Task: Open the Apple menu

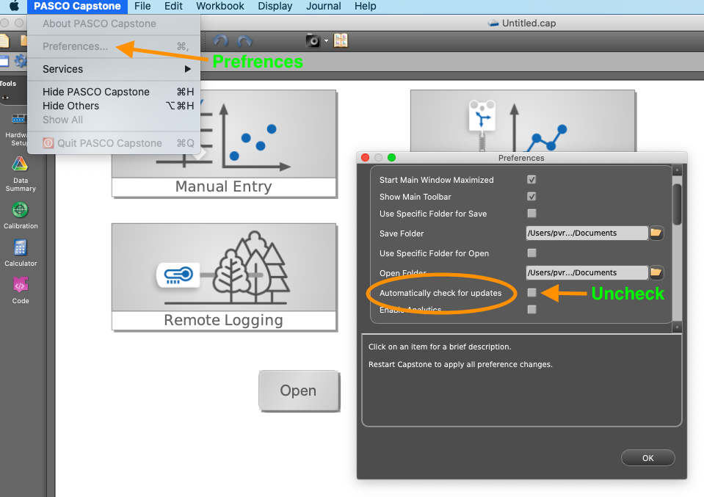Action: tap(15, 6)
